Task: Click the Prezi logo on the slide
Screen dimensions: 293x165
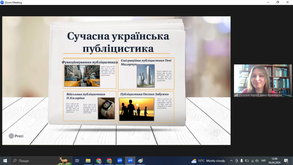Action: pos(16,136)
